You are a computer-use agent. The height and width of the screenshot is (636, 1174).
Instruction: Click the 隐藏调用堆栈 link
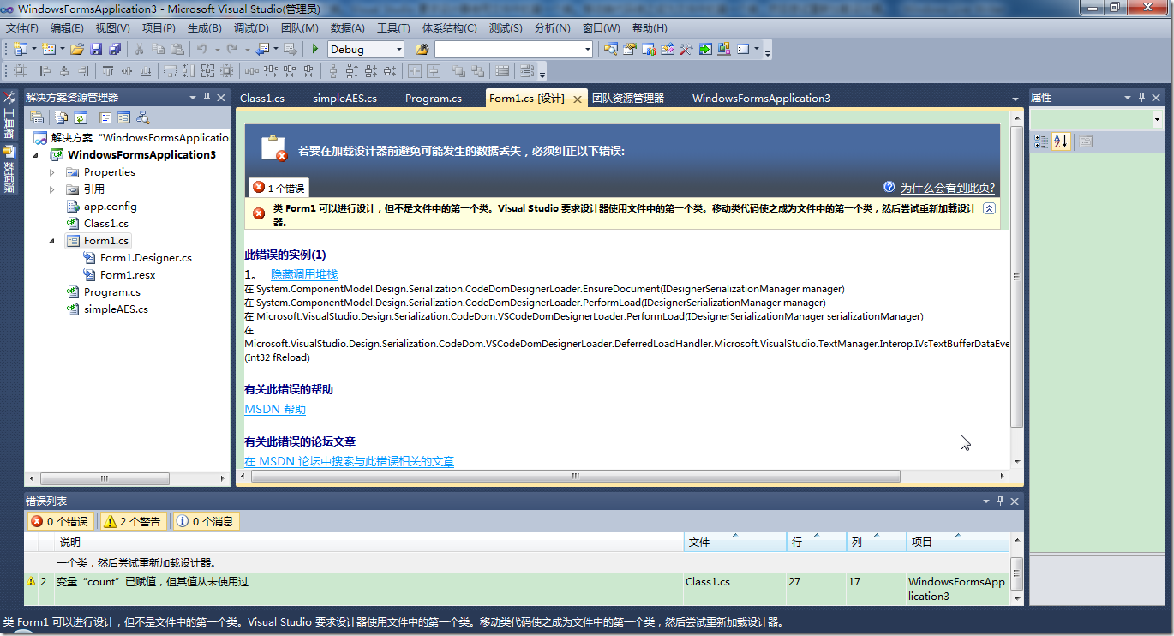pos(304,274)
